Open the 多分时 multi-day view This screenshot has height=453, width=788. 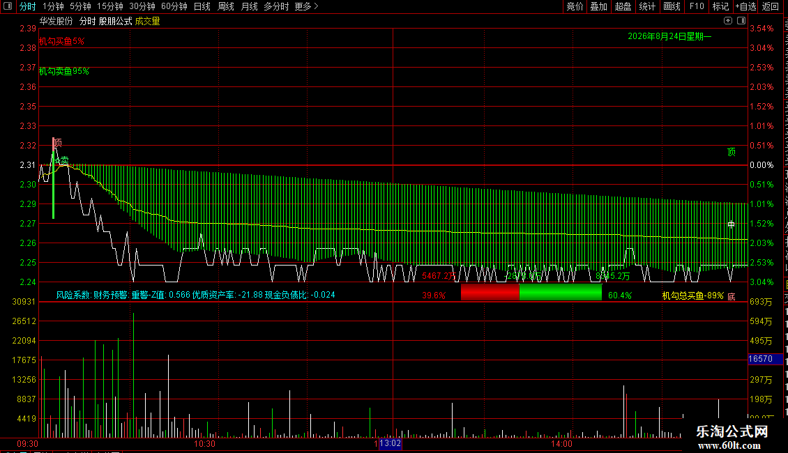[276, 6]
